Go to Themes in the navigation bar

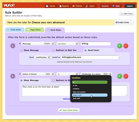(x=77, y=6)
